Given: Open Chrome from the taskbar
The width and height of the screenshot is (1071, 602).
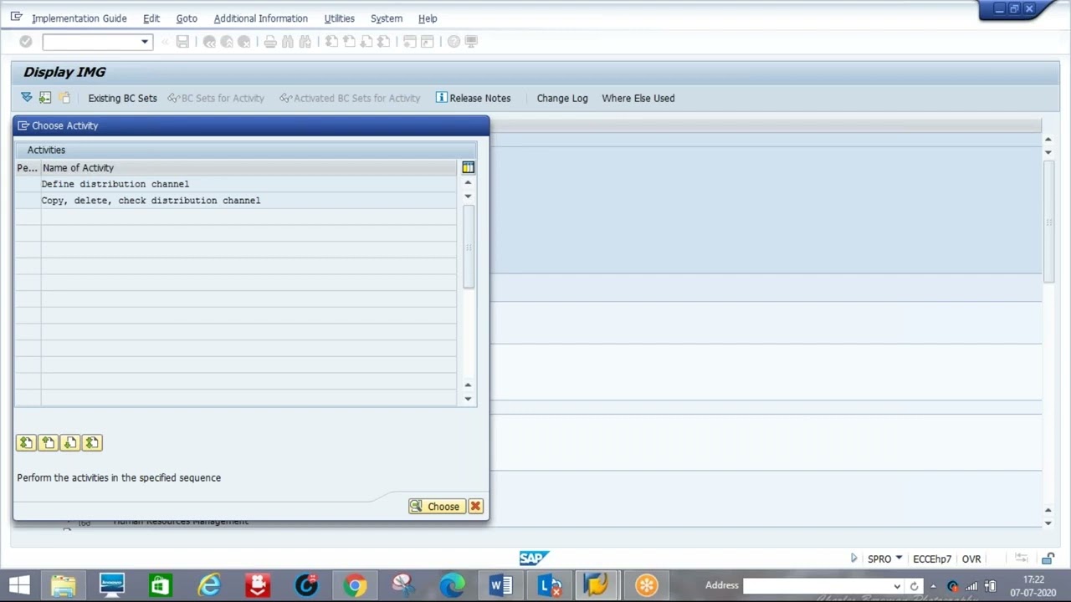Looking at the screenshot, I should click(x=355, y=584).
